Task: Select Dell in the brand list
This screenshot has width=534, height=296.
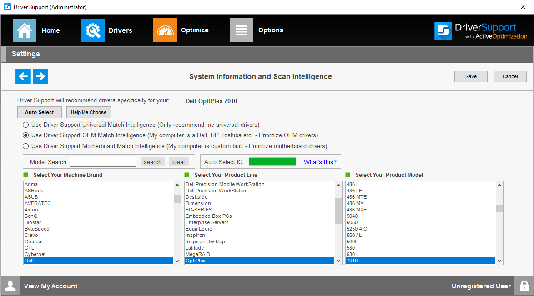Action: [98, 261]
